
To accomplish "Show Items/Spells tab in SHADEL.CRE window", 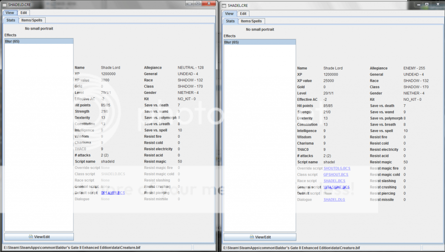I will (x=251, y=21).
